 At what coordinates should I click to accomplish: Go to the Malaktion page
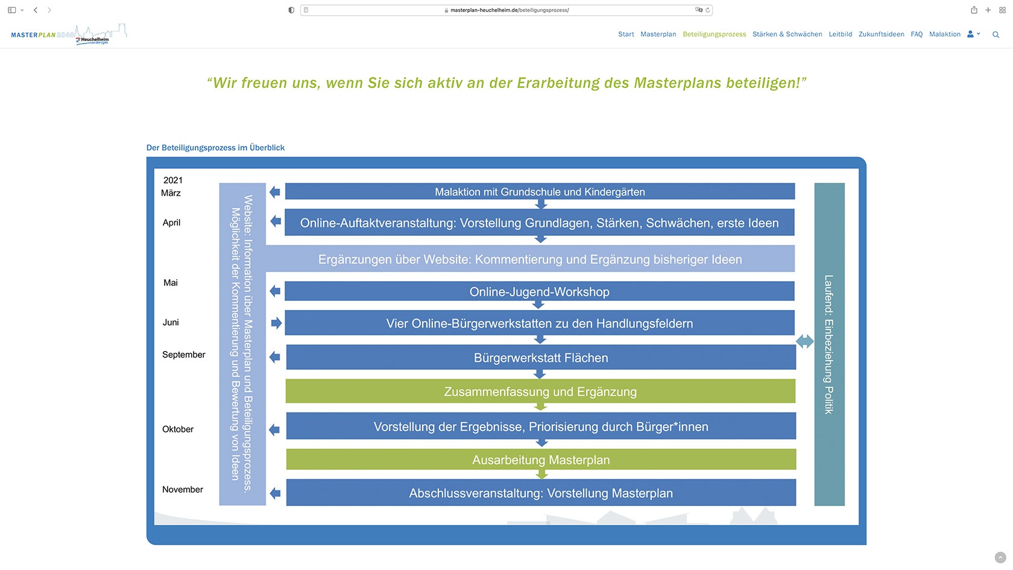click(944, 34)
